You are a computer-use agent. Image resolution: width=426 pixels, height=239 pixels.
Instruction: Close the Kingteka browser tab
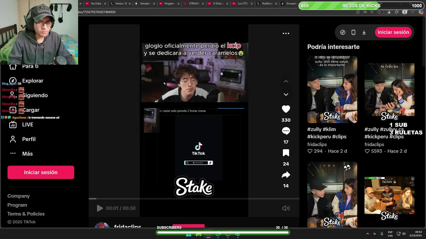click(178, 4)
